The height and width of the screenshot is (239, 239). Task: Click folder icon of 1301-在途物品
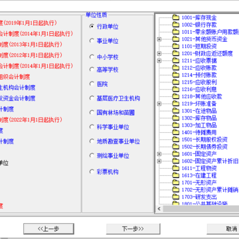[176, 111]
